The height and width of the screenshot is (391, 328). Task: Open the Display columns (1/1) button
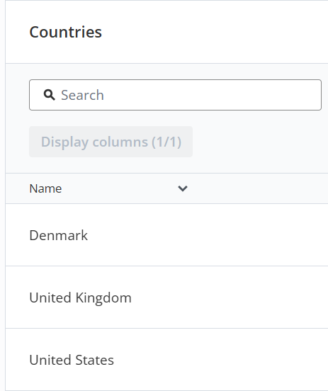coord(111,142)
